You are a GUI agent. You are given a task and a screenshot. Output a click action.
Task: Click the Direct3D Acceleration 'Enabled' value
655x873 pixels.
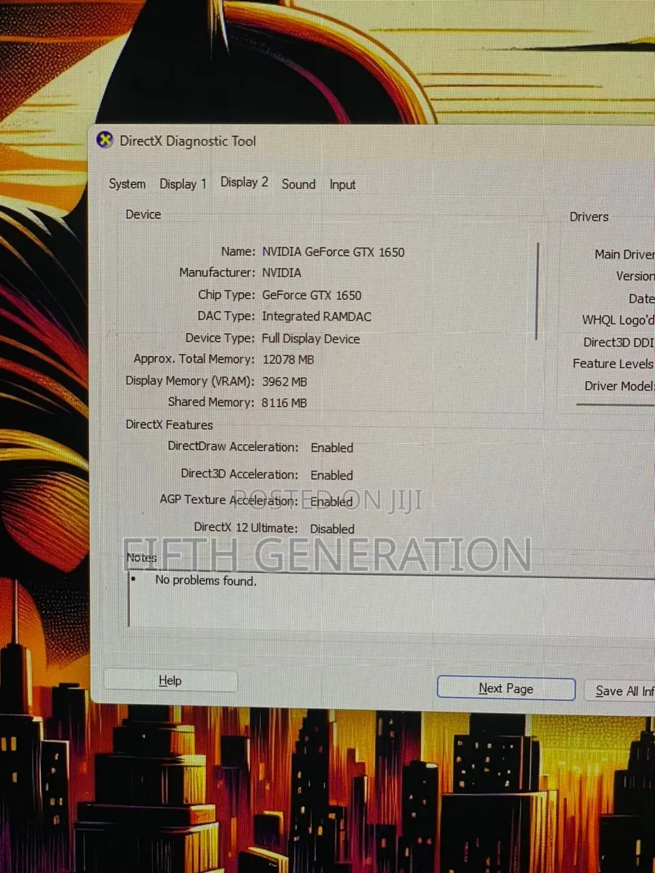(x=332, y=475)
